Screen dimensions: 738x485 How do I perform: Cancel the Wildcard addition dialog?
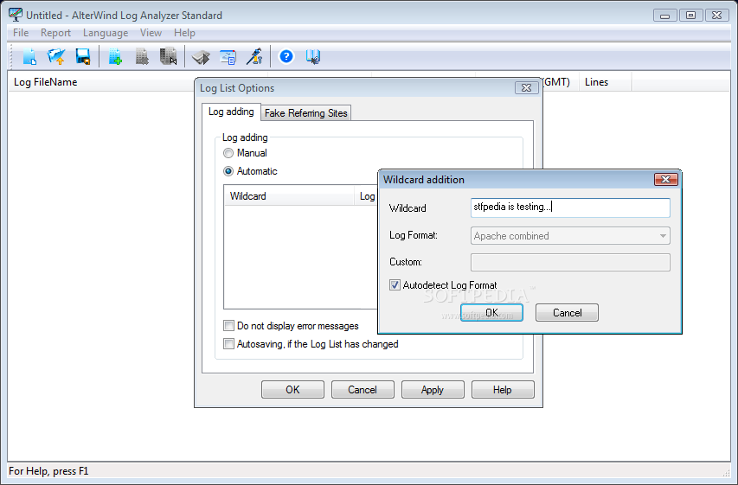click(x=568, y=312)
